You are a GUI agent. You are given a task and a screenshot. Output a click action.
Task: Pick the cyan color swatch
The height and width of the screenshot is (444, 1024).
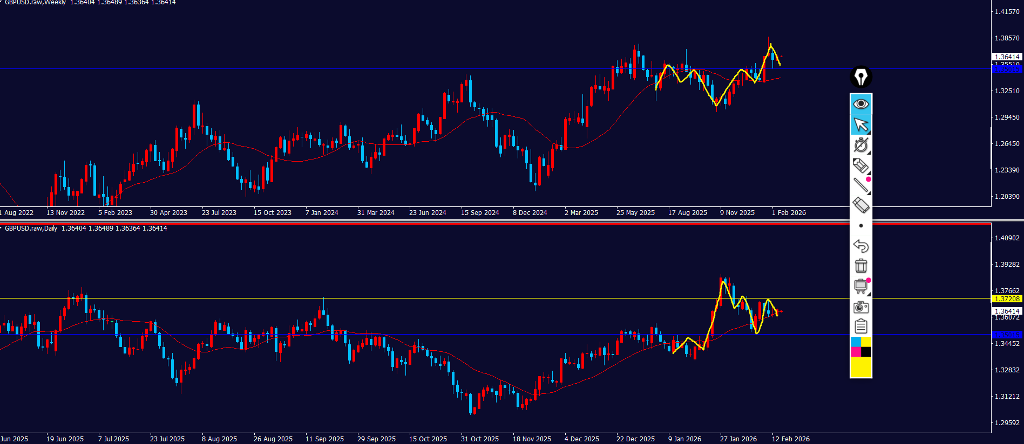(x=856, y=342)
